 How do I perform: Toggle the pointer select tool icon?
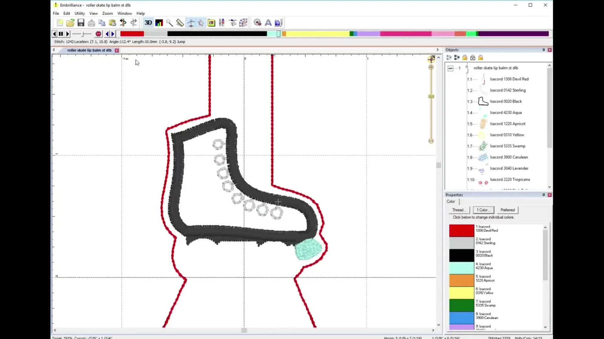click(x=200, y=23)
